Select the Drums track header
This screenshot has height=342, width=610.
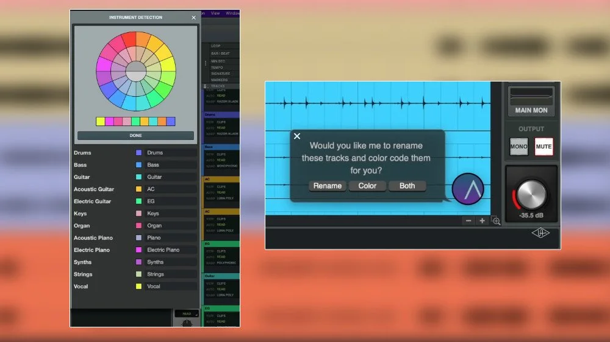click(222, 115)
